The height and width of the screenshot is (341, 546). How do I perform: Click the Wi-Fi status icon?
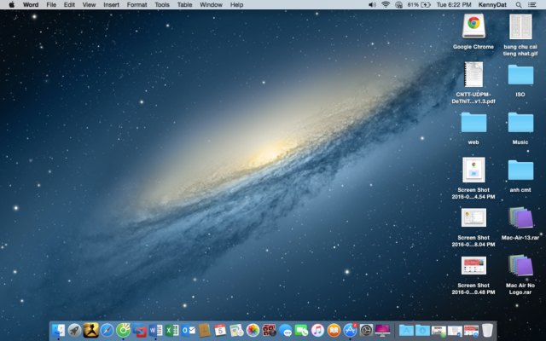(x=386, y=5)
